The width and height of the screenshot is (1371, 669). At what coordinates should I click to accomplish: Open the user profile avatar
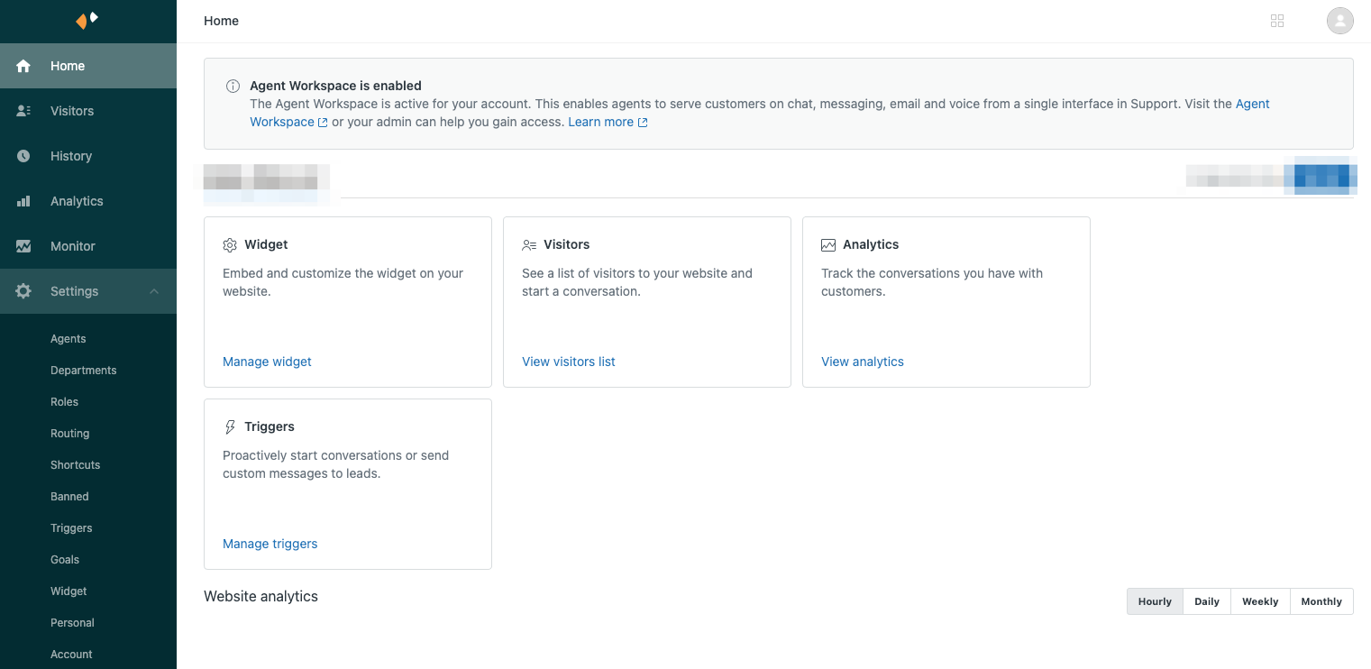click(1339, 21)
